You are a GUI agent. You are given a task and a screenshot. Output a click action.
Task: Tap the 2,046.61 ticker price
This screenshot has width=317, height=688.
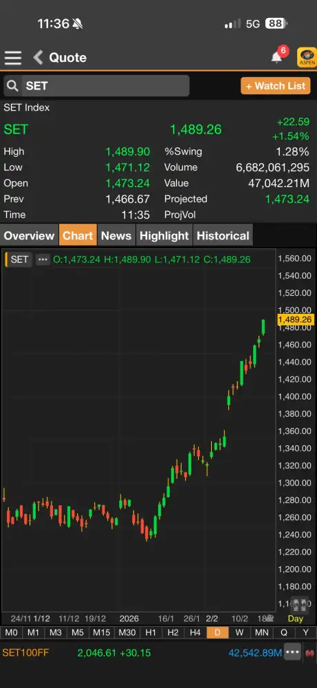[x=96, y=653]
